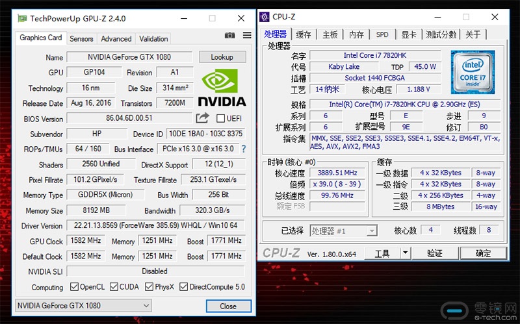Click the package value Socket 1440 FCBGA
The height and width of the screenshot is (324, 520).
tap(375, 78)
